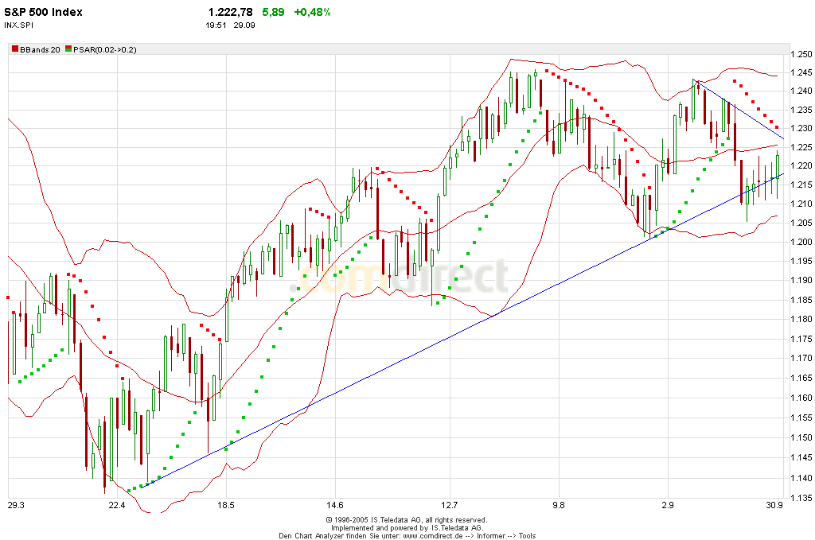The width and height of the screenshot is (815, 540).
Task: Click the 'INX.SPI' ticker symbol
Action: [19, 25]
